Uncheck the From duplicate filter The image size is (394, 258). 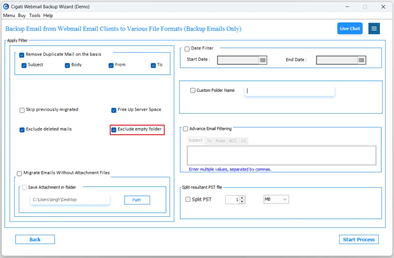[111, 65]
